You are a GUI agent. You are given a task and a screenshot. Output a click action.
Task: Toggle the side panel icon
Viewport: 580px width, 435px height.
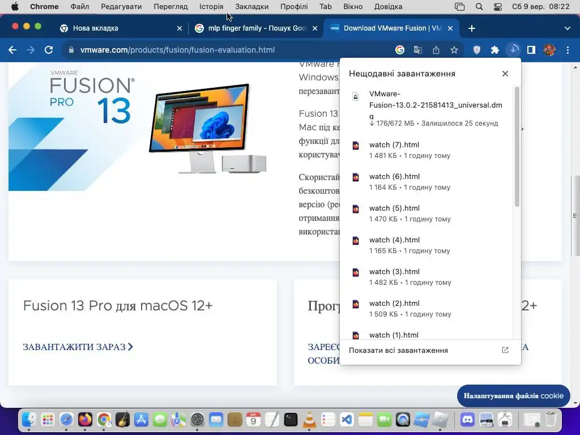[x=531, y=50]
